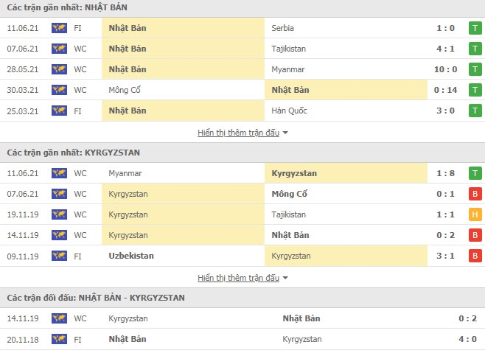Open the Nhật Bản vs Tajikistan 4 : 1 result

click(x=445, y=49)
